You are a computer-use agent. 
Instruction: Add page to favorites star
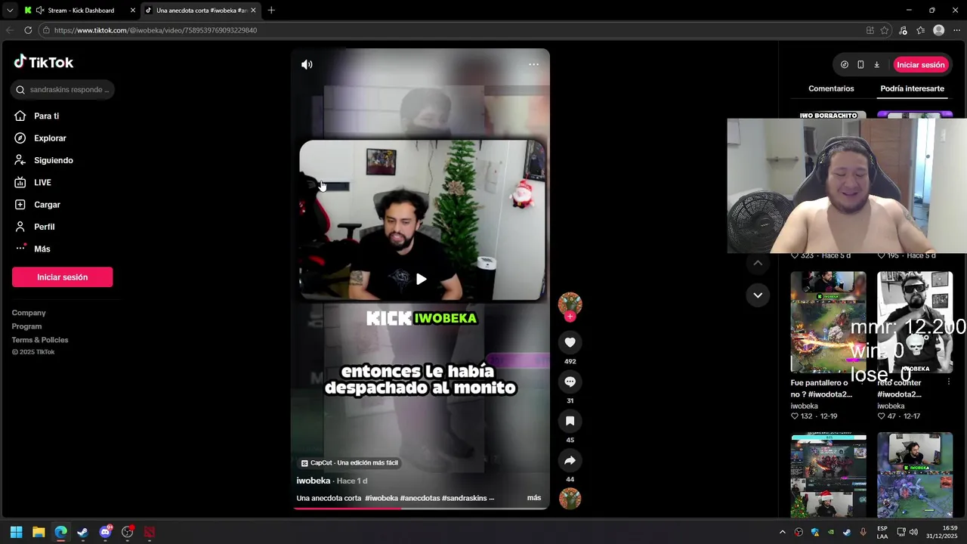tap(885, 30)
